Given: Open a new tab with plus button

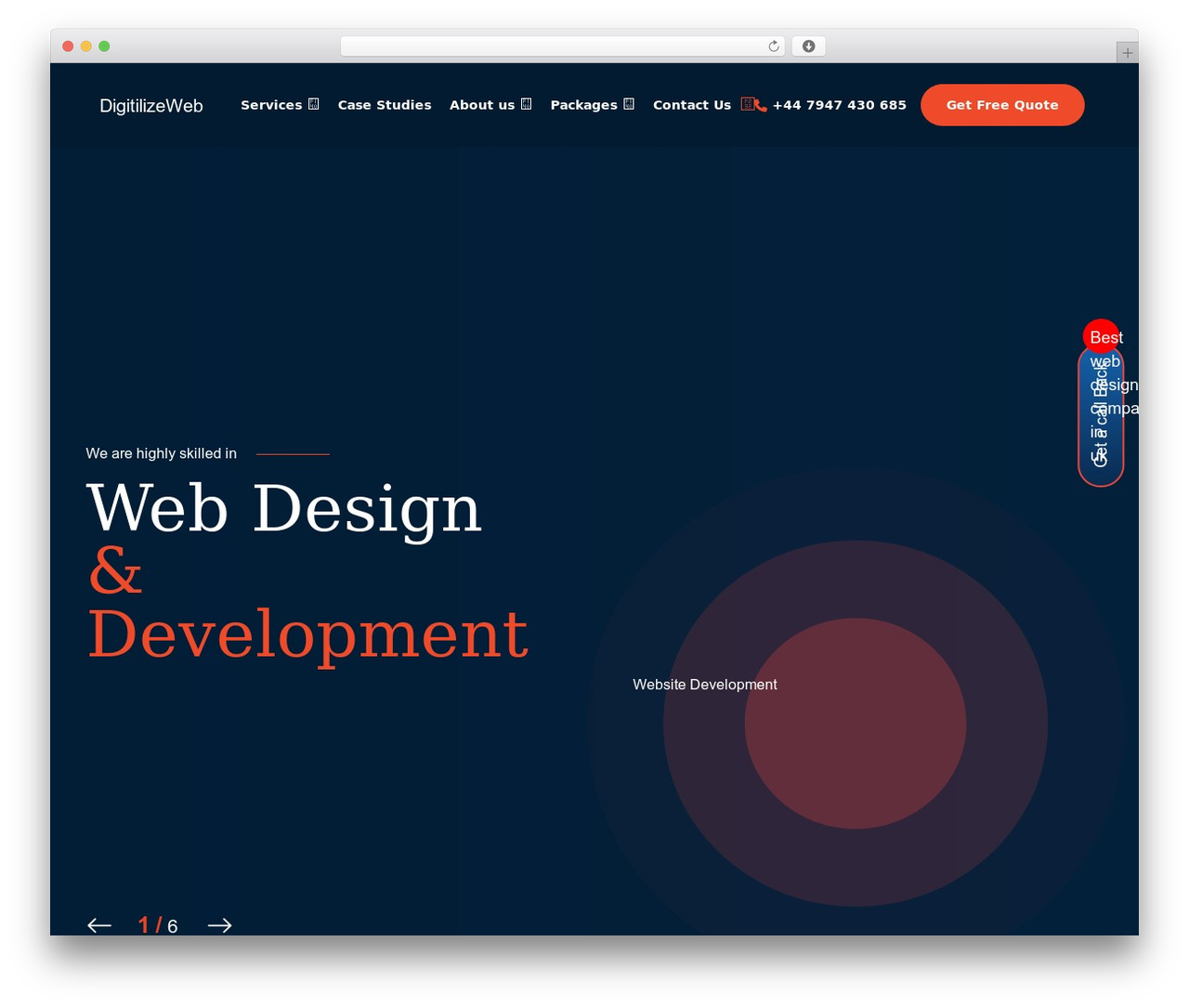Looking at the screenshot, I should [x=1128, y=53].
